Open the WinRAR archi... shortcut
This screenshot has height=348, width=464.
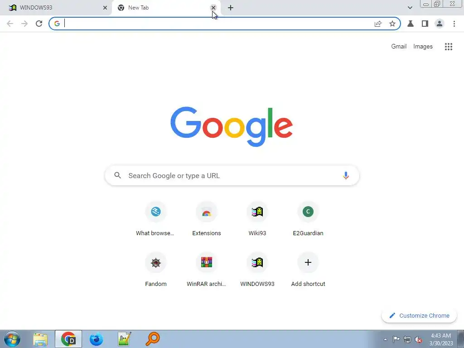207,270
